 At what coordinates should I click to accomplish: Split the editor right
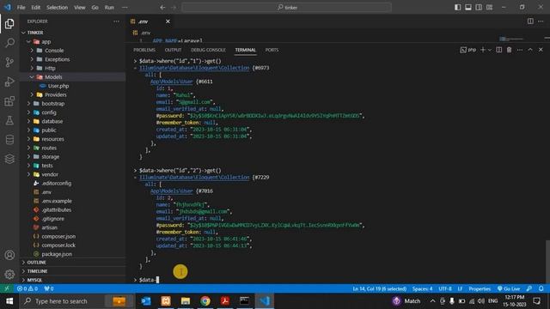coord(530,21)
